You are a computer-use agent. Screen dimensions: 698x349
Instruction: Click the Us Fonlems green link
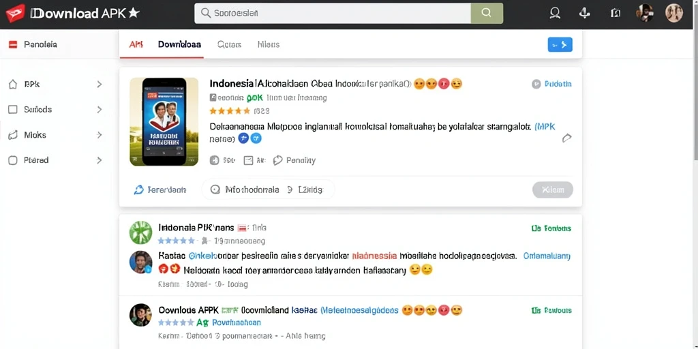pos(551,228)
